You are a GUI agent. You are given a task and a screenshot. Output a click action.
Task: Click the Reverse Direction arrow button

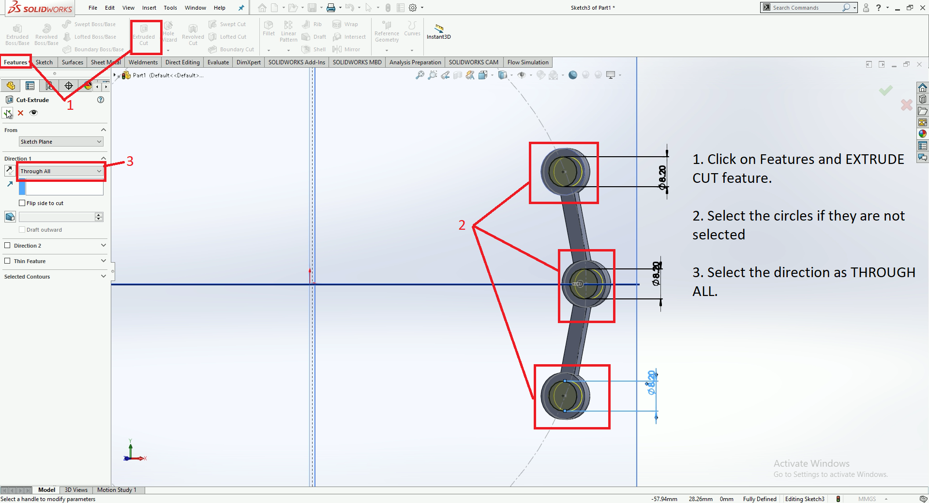(x=9, y=170)
